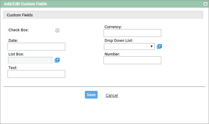Screen dimensions: 209x124
Task: Focus the Currency input field
Action: click(132, 33)
